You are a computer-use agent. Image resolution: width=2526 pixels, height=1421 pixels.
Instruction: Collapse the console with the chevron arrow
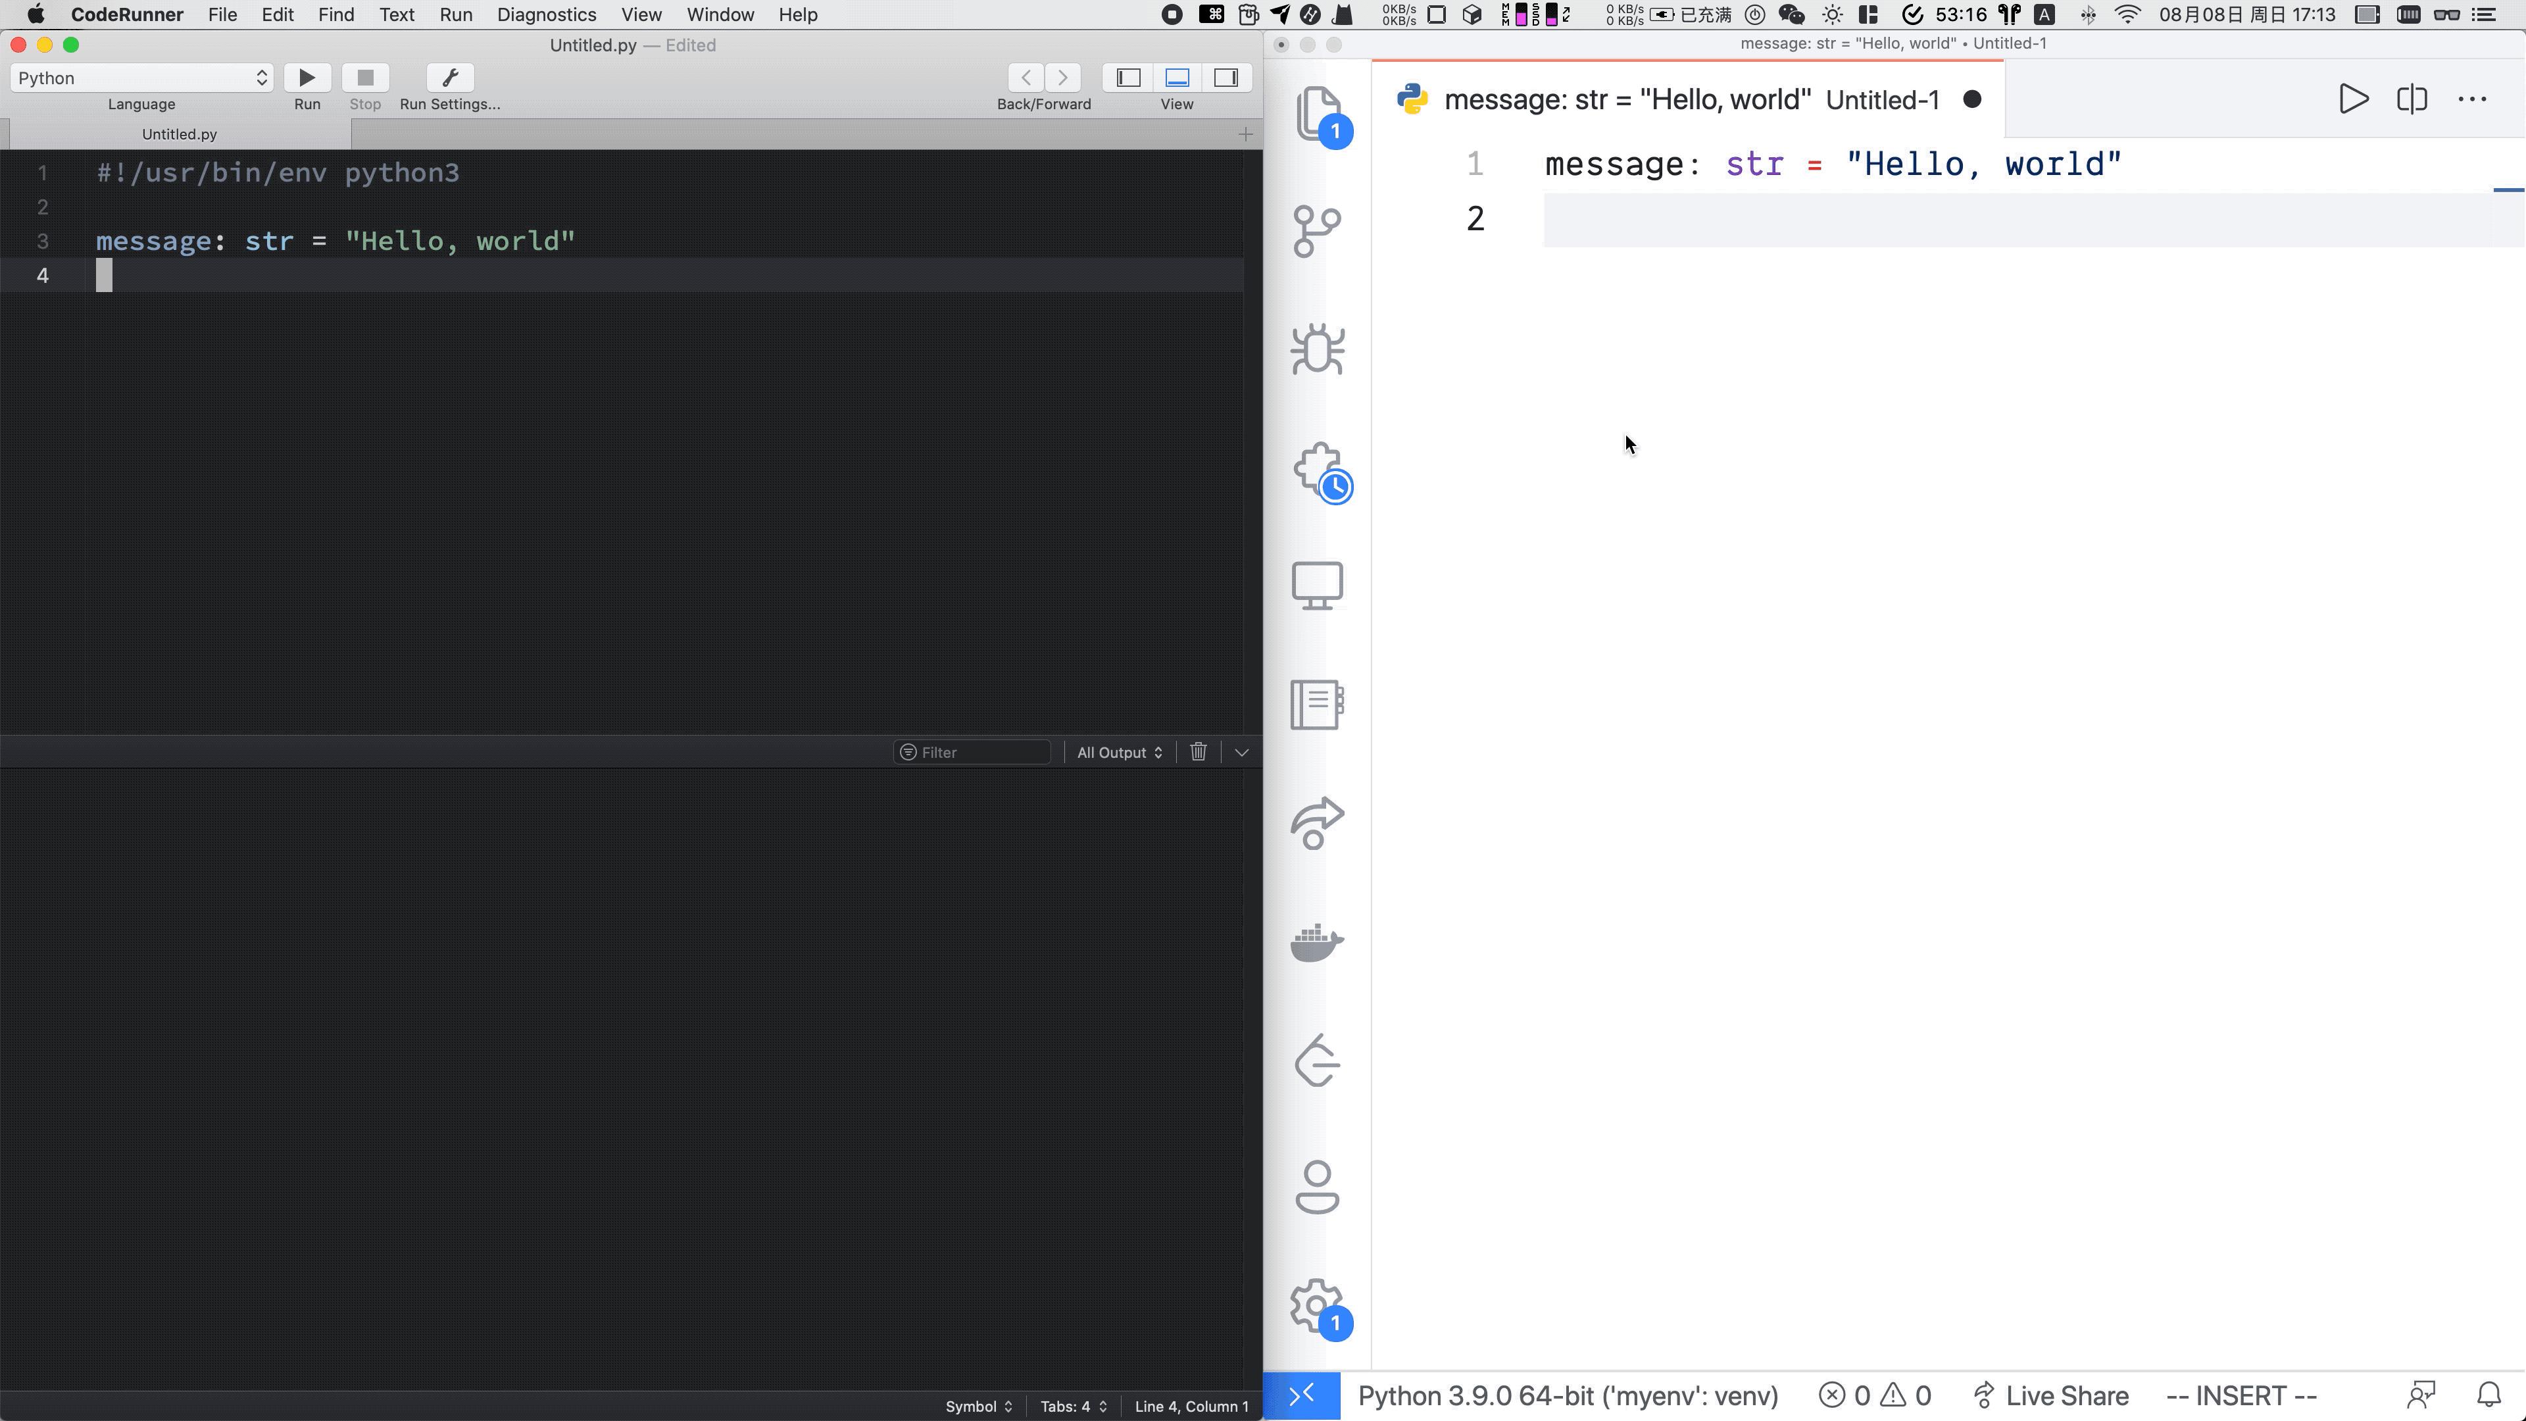pos(1241,751)
